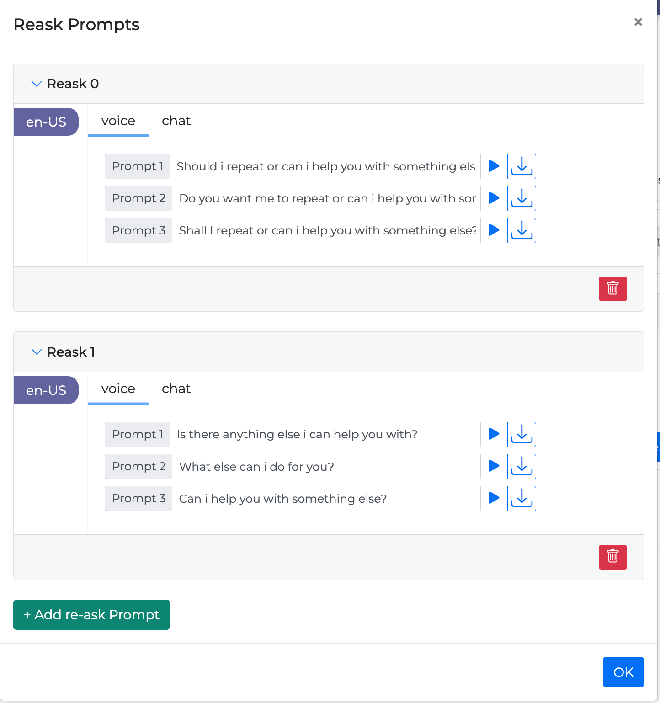The image size is (660, 703).
Task: Click the Add re-ask Prompt button
Action: tap(91, 615)
